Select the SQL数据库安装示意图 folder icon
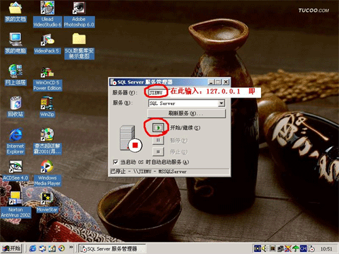Viewport: 339px width, 254px height. pos(79,46)
